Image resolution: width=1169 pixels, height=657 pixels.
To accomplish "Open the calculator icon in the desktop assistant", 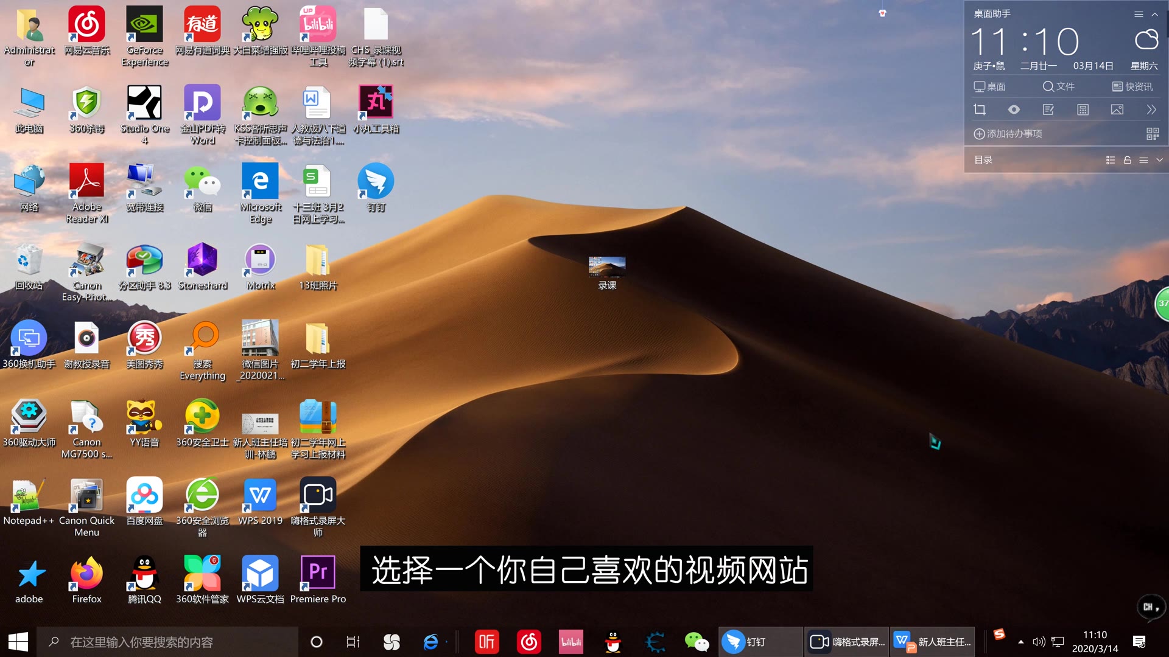I will coord(1083,109).
